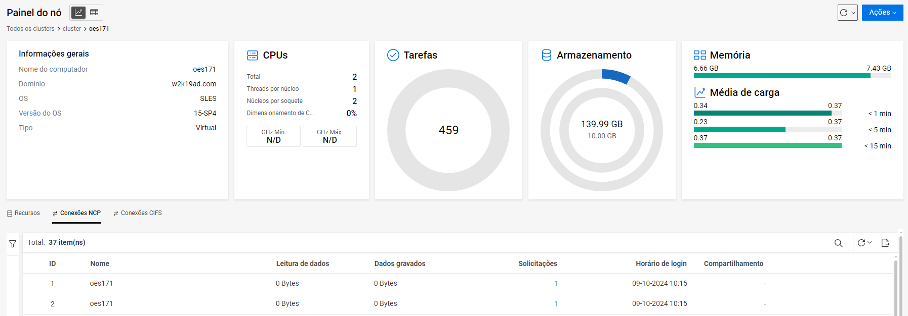Click the search icon in table toolbar
908x316 pixels.
(x=838, y=243)
